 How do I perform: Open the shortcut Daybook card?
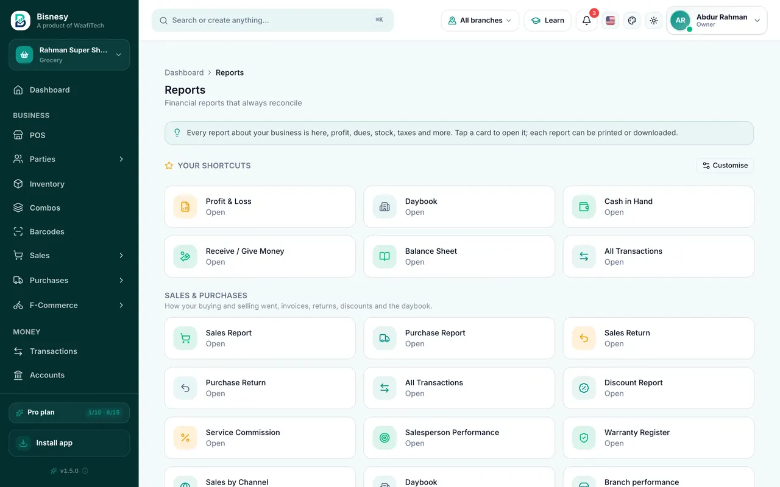pyautogui.click(x=459, y=207)
